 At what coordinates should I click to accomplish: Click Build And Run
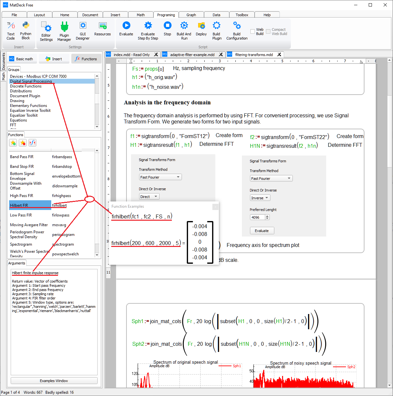point(184,31)
